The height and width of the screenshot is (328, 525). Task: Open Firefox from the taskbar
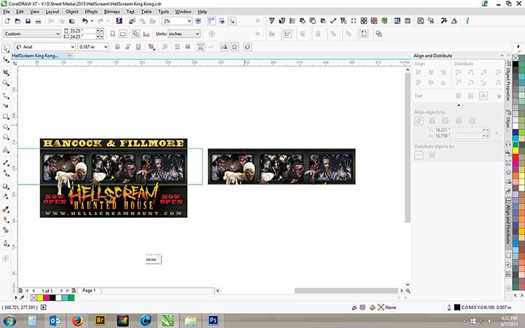click(77, 321)
